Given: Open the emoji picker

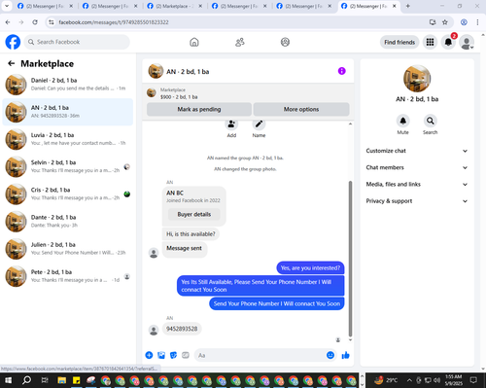Looking at the screenshot, I should [330, 355].
